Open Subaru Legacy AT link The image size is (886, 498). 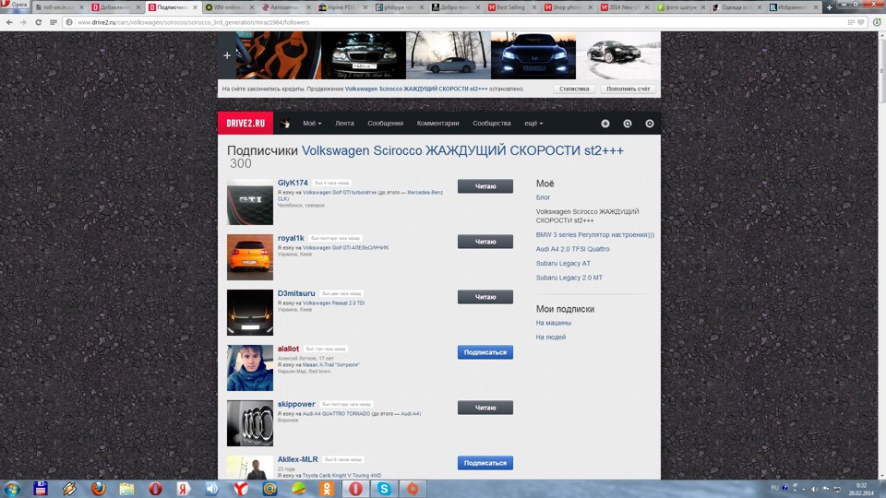[x=563, y=263]
